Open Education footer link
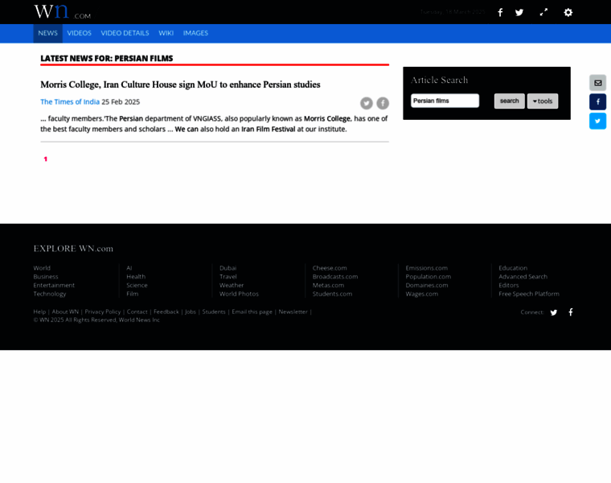Viewport: 611px width, 483px height. [x=513, y=268]
